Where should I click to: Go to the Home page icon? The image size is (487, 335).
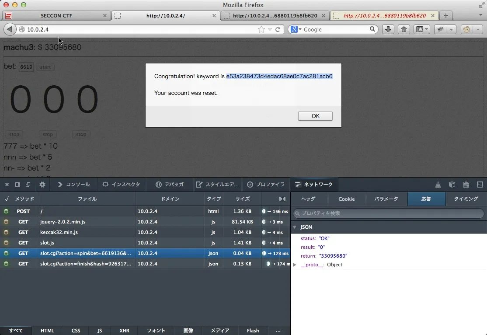pyautogui.click(x=404, y=29)
